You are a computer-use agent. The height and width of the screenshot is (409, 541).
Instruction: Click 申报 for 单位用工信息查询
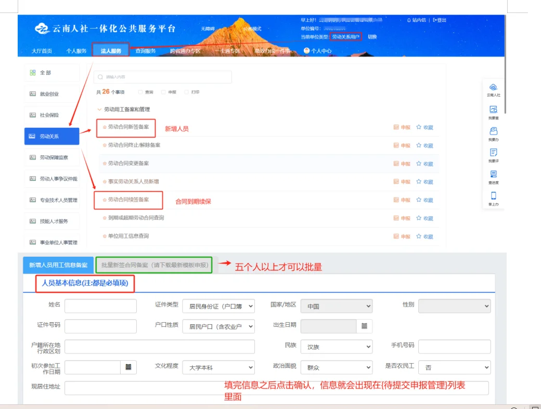(x=402, y=236)
